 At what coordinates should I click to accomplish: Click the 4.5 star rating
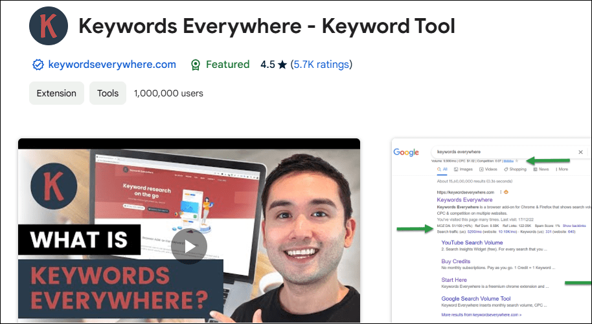click(273, 65)
